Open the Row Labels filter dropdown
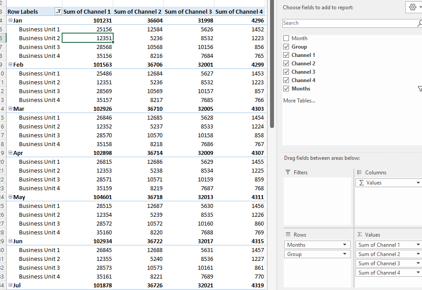Screen dimensions: 422x290 [58, 11]
